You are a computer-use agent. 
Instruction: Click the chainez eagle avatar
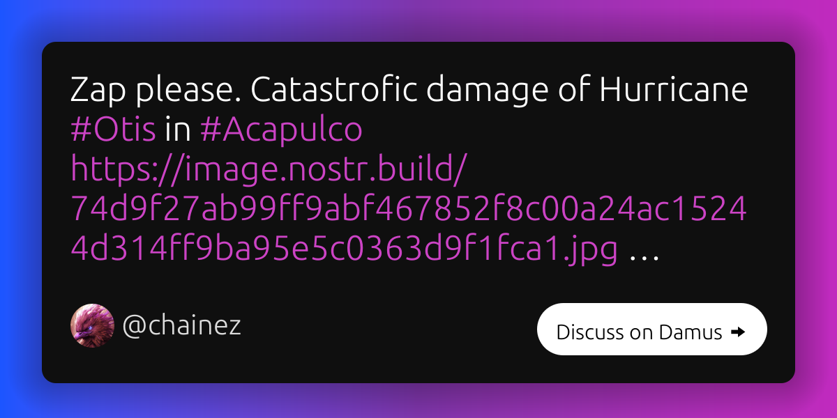point(92,325)
